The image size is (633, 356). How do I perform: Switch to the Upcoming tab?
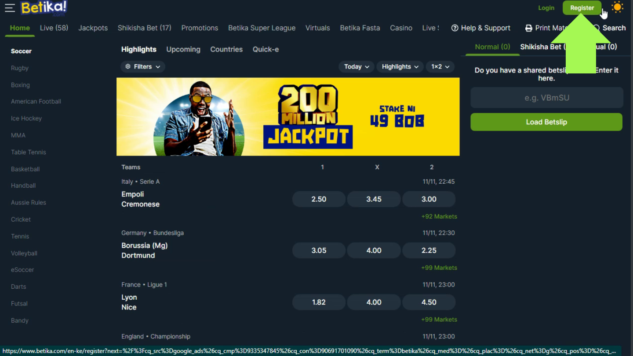pos(183,49)
